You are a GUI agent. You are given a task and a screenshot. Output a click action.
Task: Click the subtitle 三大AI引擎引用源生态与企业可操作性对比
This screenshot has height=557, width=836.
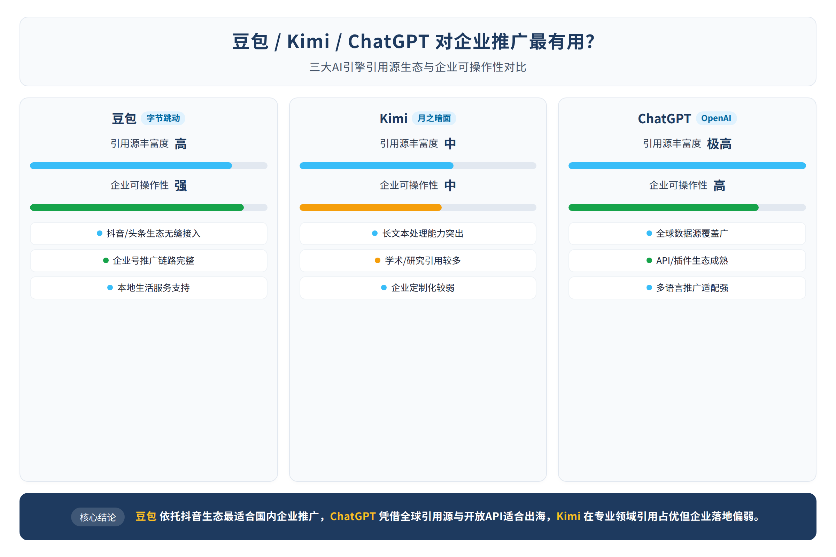tap(418, 67)
